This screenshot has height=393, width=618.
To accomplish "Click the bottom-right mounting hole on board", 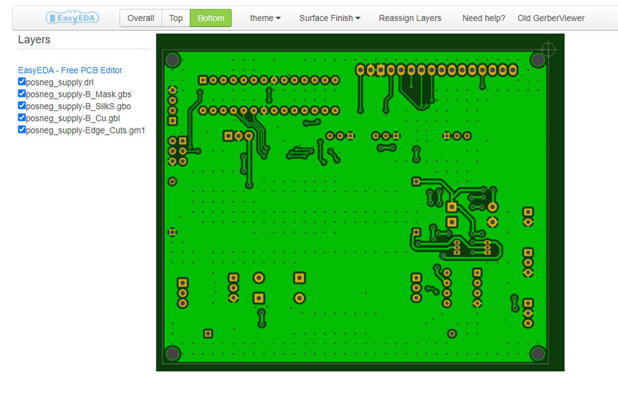I will pos(538,353).
